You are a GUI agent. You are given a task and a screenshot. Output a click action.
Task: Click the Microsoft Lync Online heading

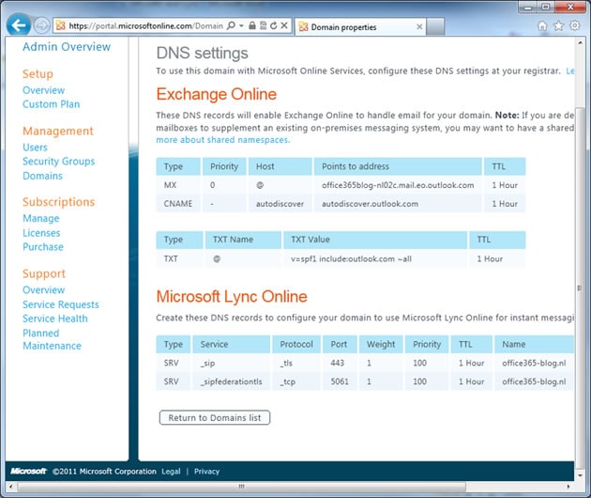click(232, 296)
